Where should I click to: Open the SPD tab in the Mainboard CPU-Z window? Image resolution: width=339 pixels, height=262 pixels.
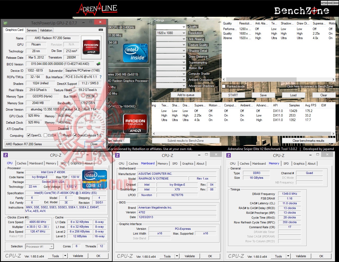click(x=175, y=164)
